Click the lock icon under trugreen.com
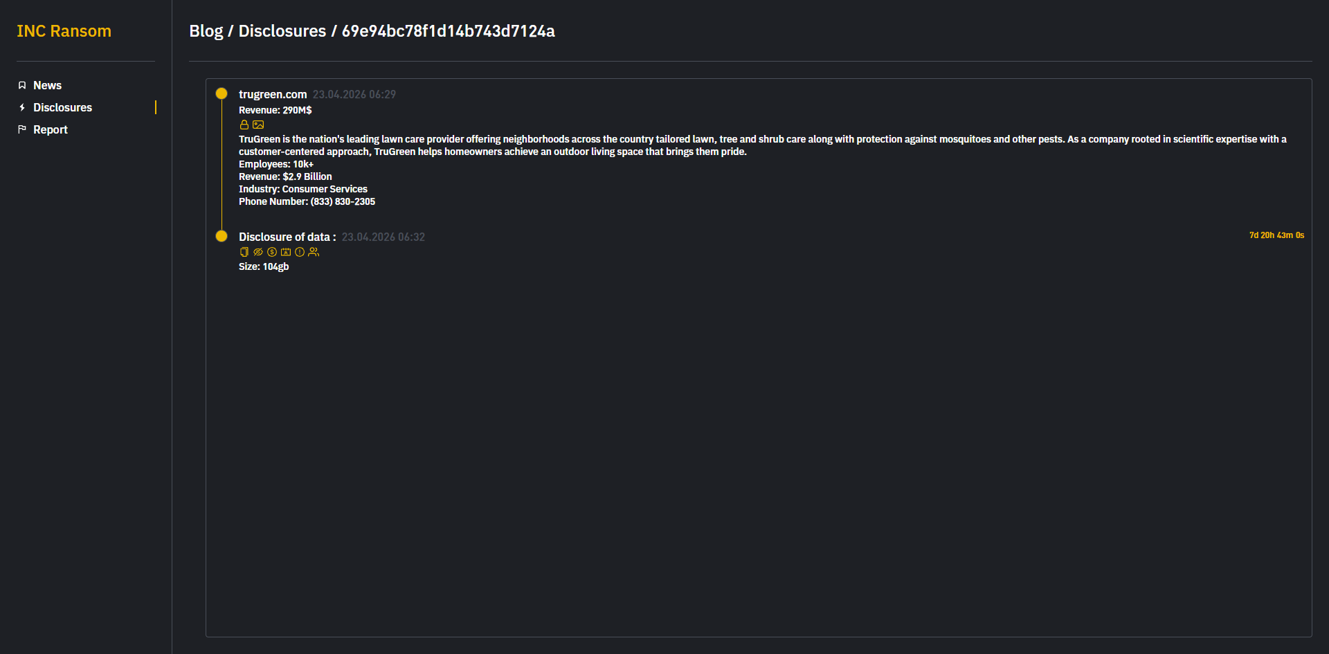Screen dimensions: 1329x654 [x=244, y=125]
